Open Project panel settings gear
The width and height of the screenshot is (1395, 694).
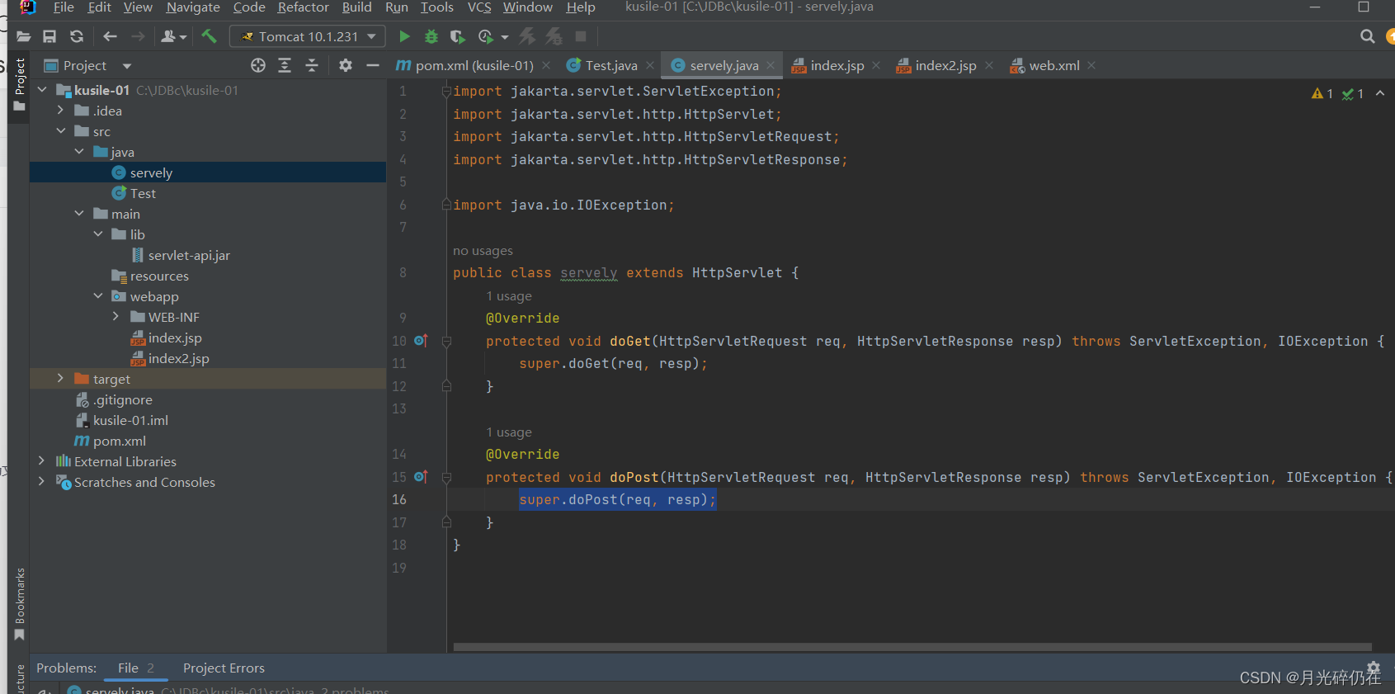coord(346,65)
